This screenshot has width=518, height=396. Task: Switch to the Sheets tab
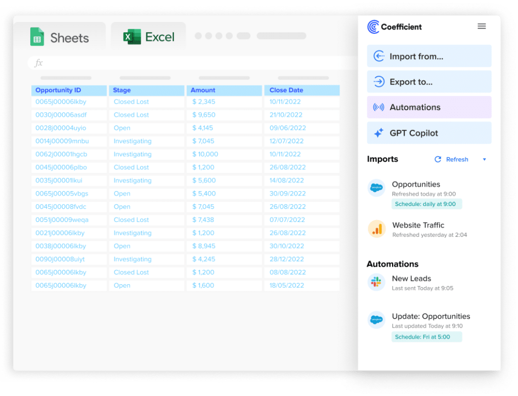(x=60, y=37)
